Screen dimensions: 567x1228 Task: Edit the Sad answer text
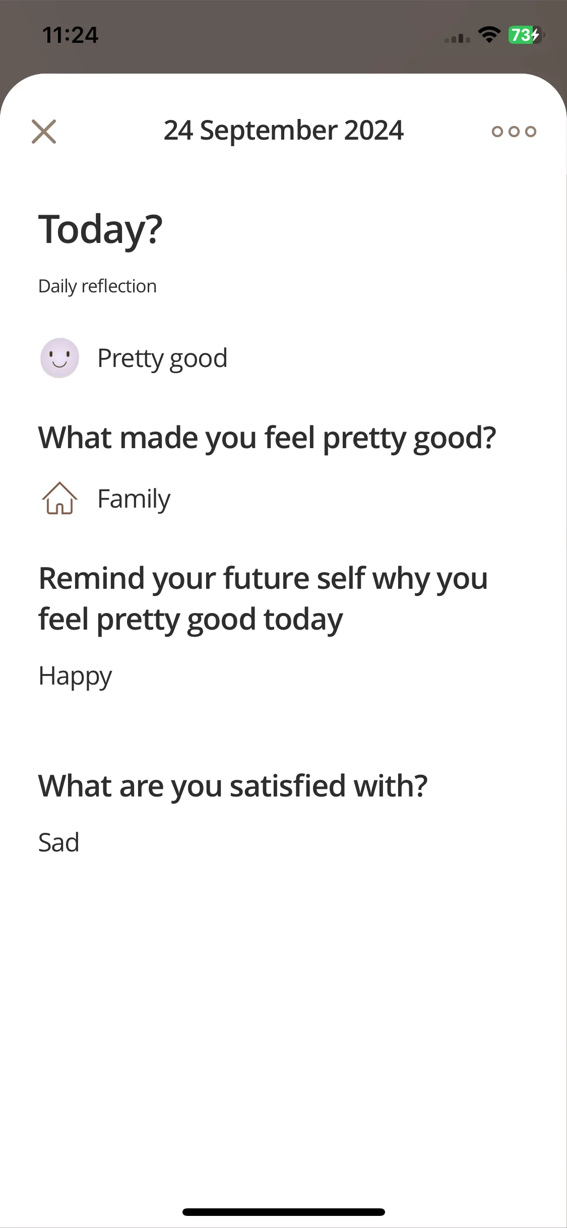point(59,842)
